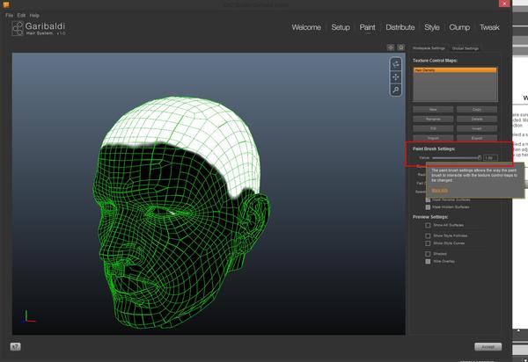Click the Garibaldi logo icon
The image size is (528, 362).
coord(19,28)
